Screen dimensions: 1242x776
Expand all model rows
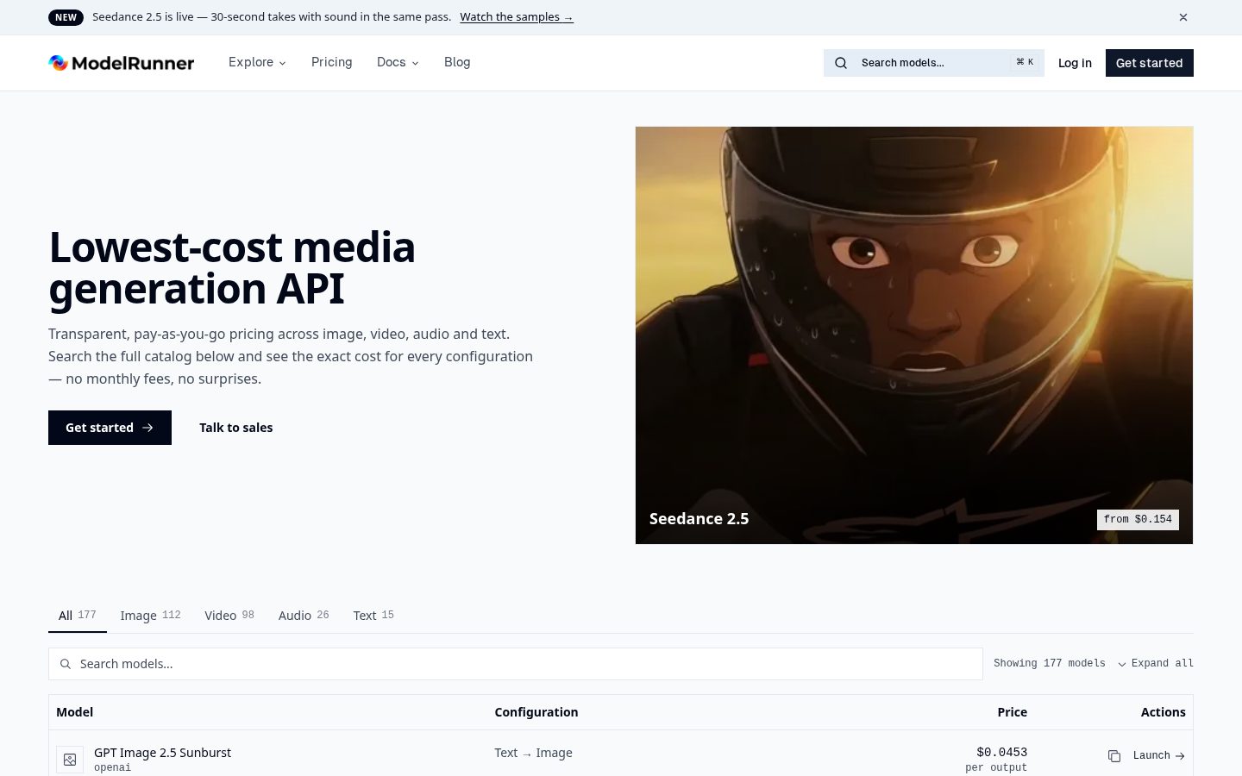coord(1156,663)
